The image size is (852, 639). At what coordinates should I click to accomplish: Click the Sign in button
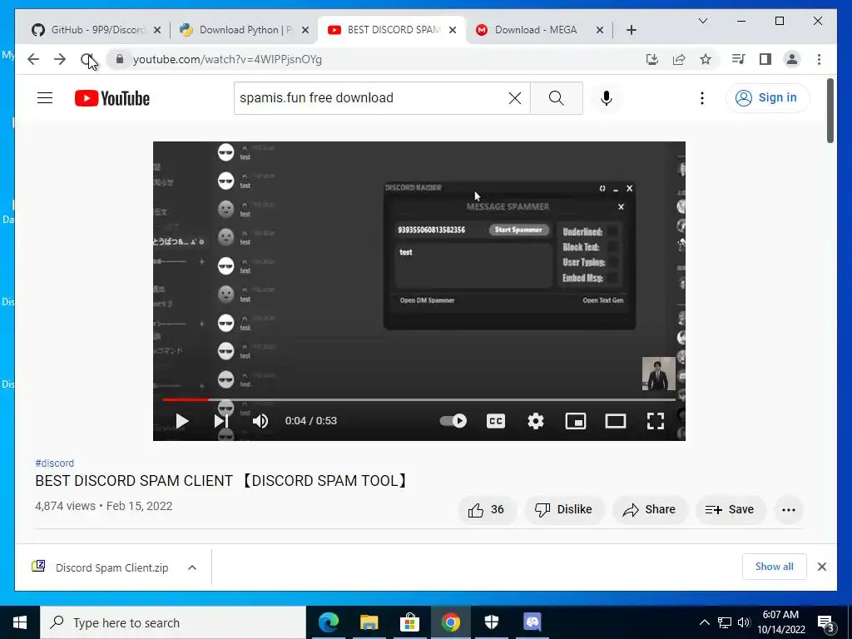click(767, 98)
